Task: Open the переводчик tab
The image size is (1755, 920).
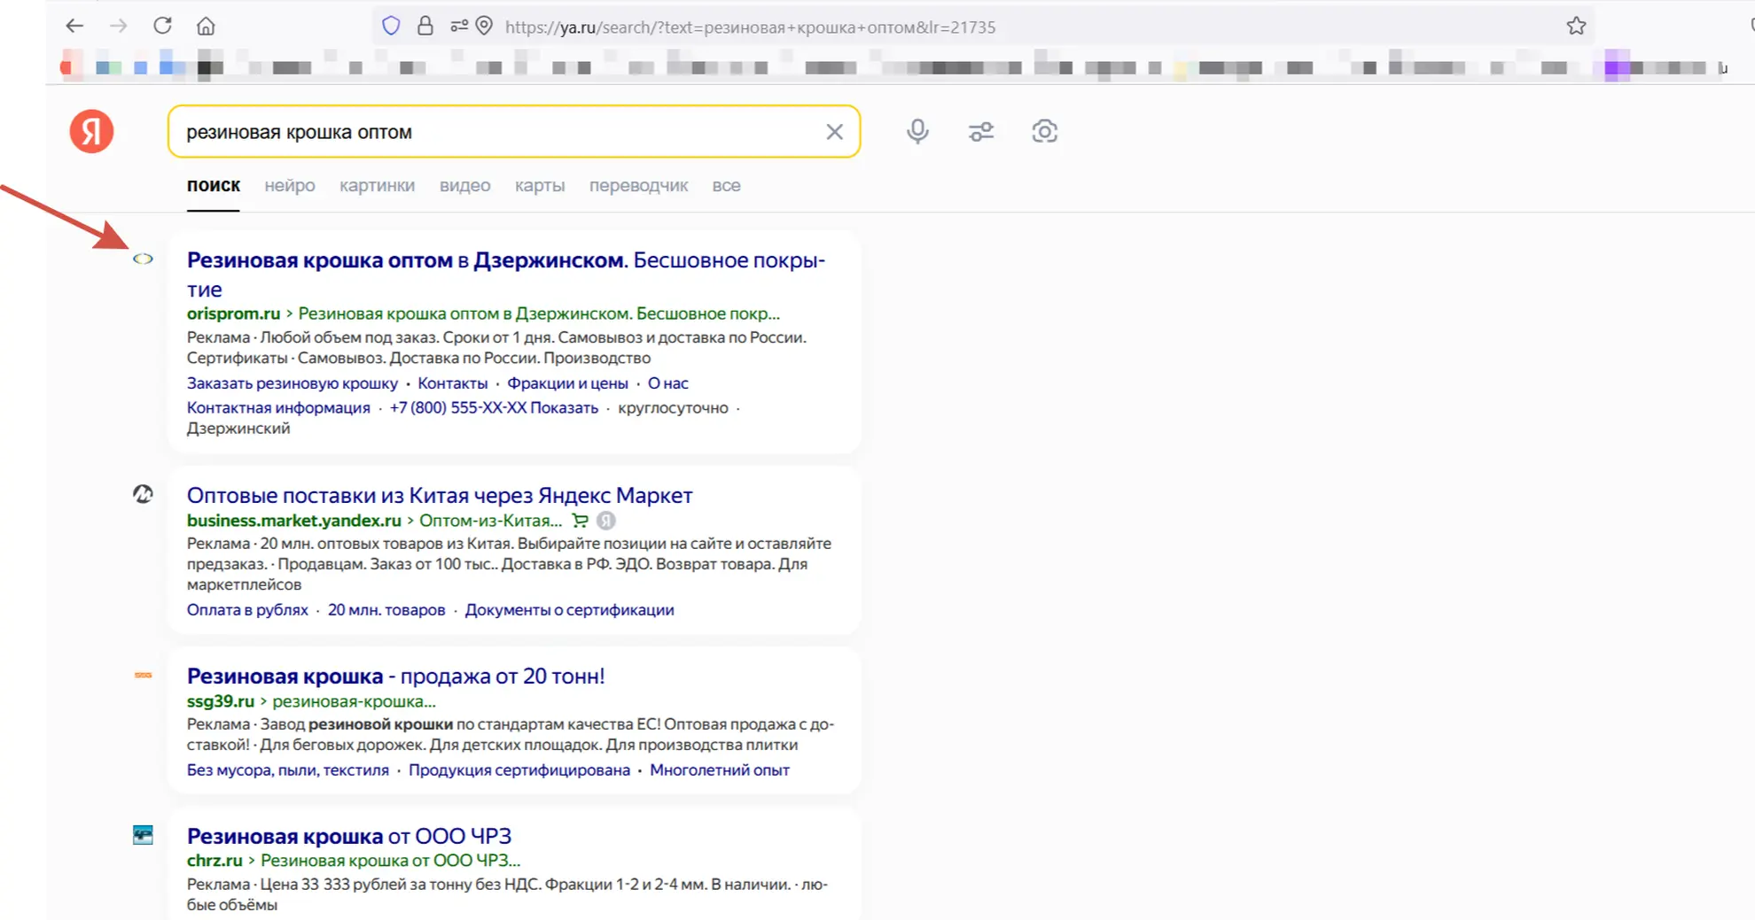Action: coord(638,186)
